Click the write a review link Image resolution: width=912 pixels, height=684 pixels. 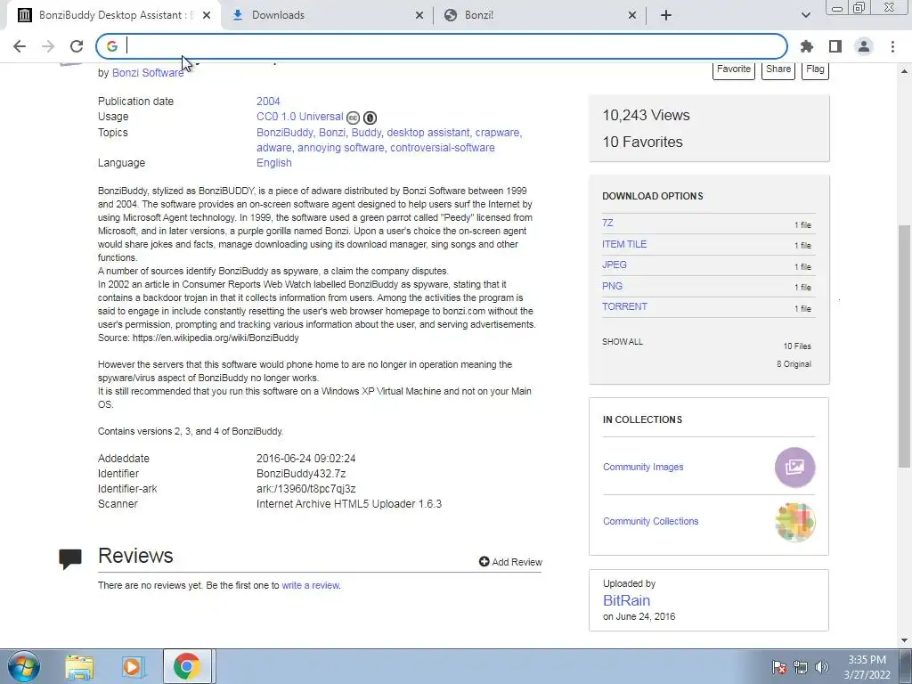pyautogui.click(x=310, y=586)
